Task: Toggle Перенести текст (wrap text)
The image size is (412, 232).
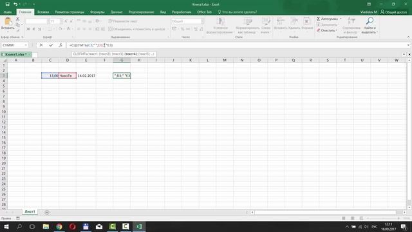Action: coord(123,21)
